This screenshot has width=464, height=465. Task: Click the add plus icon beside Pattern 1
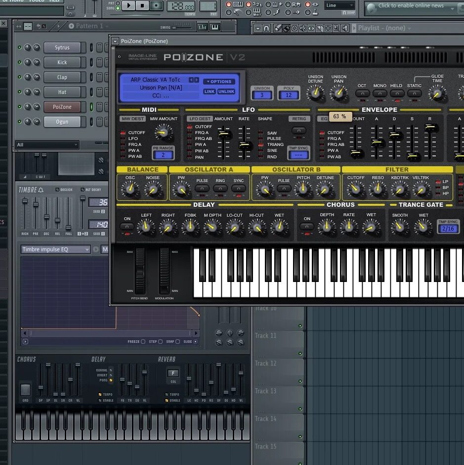[71, 26]
